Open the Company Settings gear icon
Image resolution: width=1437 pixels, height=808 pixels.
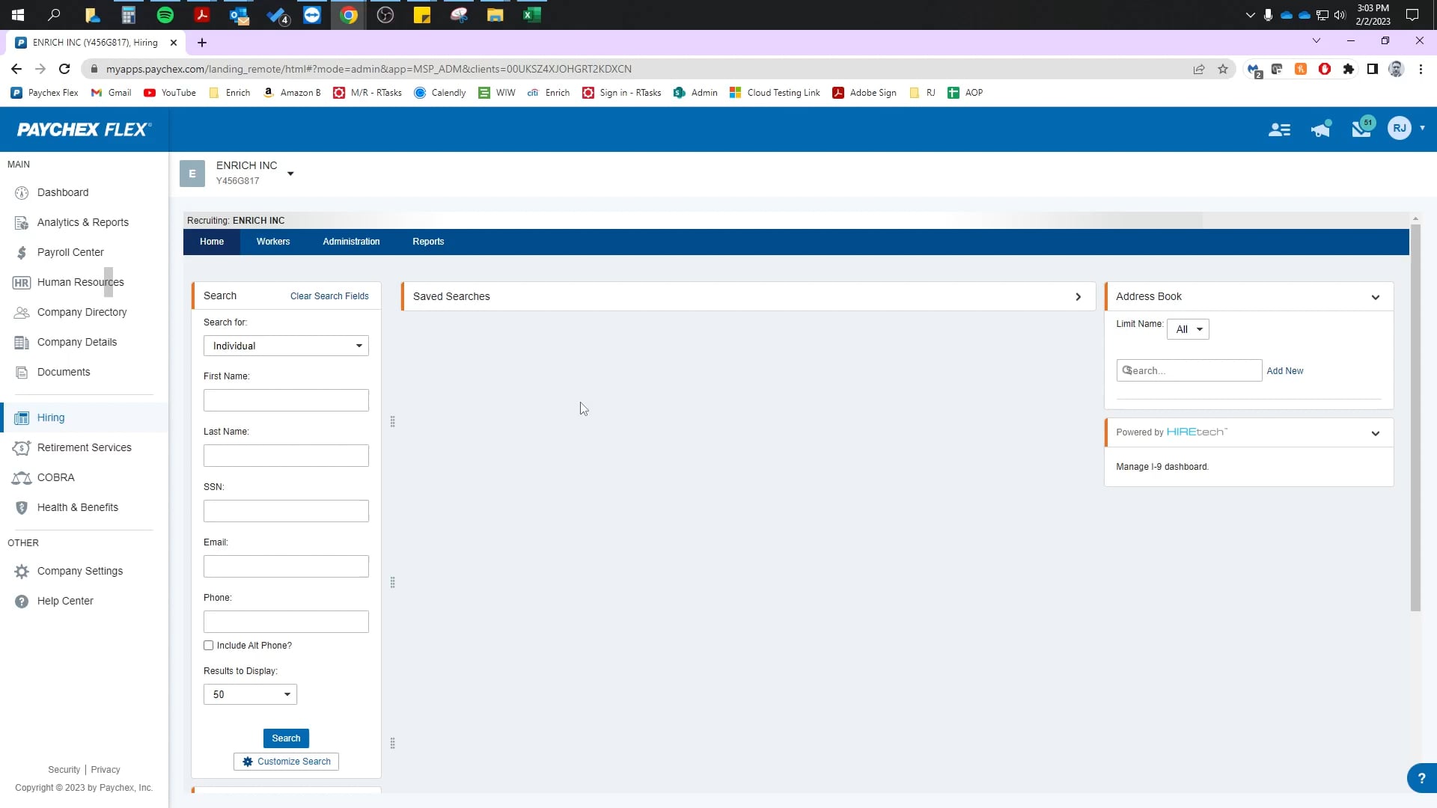tap(22, 572)
